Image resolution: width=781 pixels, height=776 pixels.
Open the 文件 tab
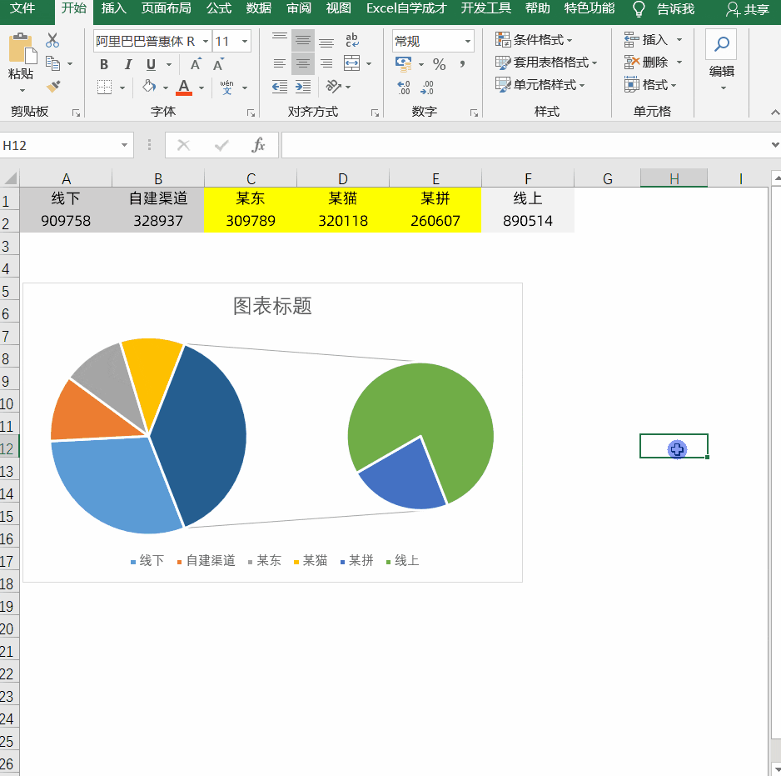pos(22,8)
